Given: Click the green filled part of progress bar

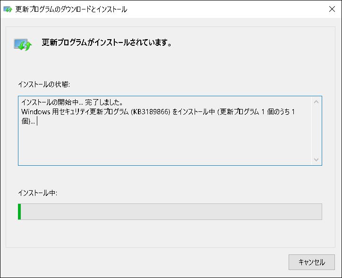Looking at the screenshot, I should pyautogui.click(x=19, y=211).
